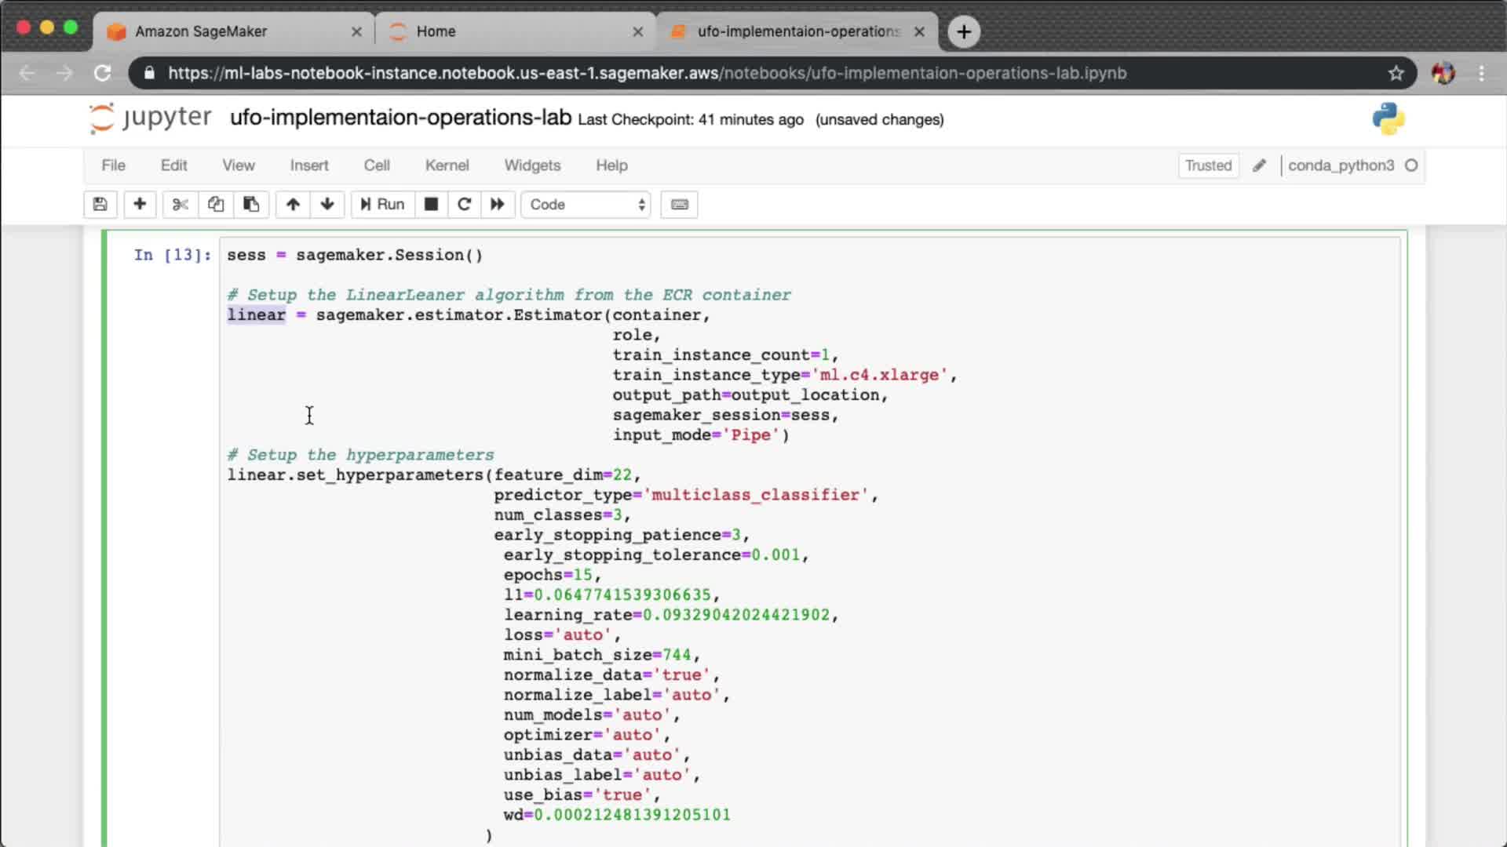
Task: Paste cells below icon
Action: pyautogui.click(x=251, y=205)
